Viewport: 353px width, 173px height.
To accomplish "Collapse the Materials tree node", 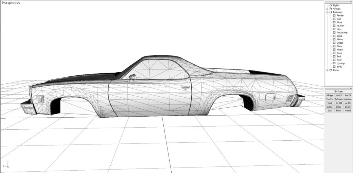I will tap(327, 12).
